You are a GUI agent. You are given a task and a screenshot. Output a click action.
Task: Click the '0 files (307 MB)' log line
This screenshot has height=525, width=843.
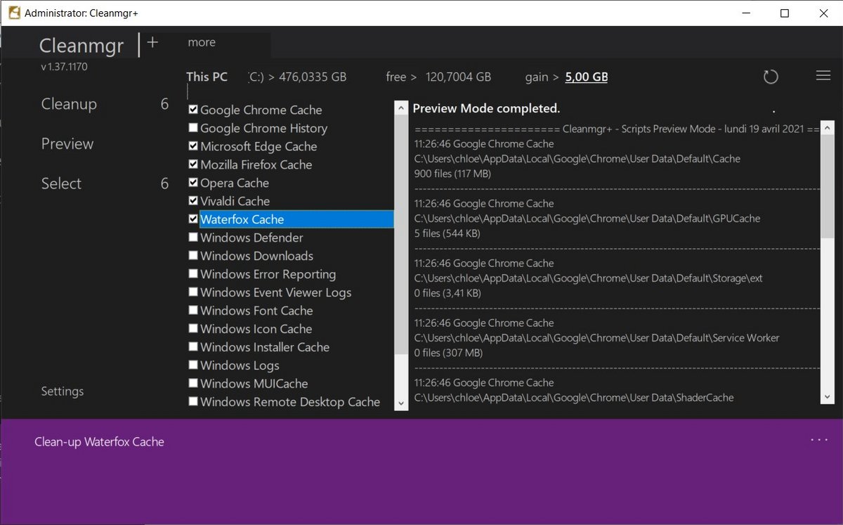click(x=448, y=353)
